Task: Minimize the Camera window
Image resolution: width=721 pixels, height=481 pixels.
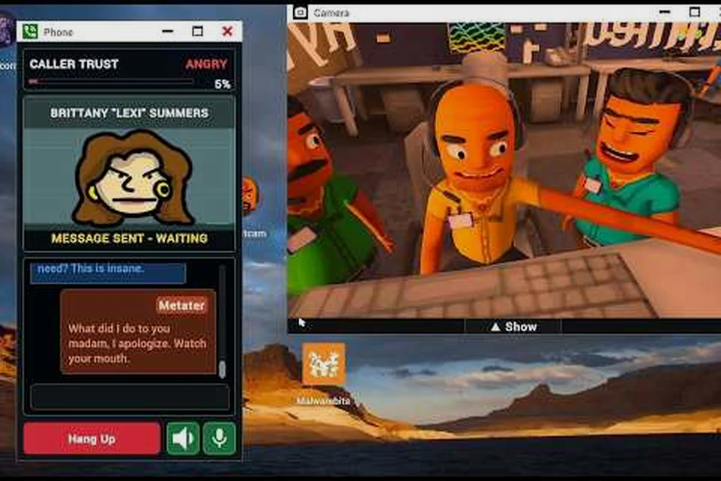Action: pyautogui.click(x=664, y=12)
